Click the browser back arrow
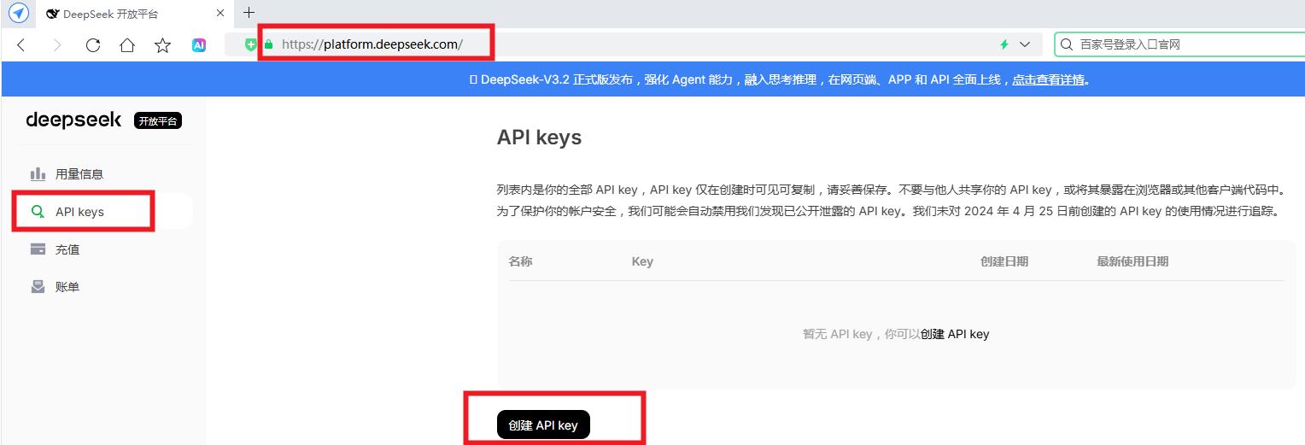The width and height of the screenshot is (1305, 445). 21,45
